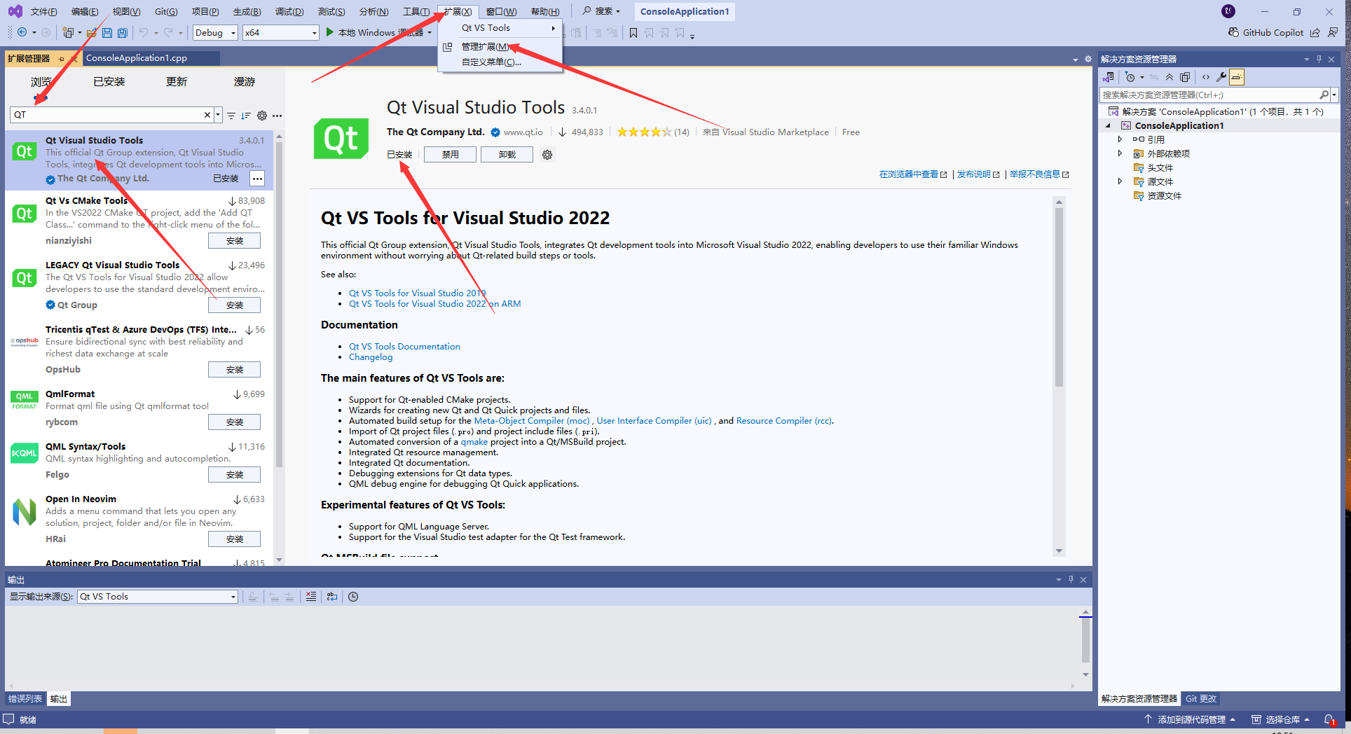Open the filter icon in the extension search bar
1351x734 pixels.
[x=231, y=116]
